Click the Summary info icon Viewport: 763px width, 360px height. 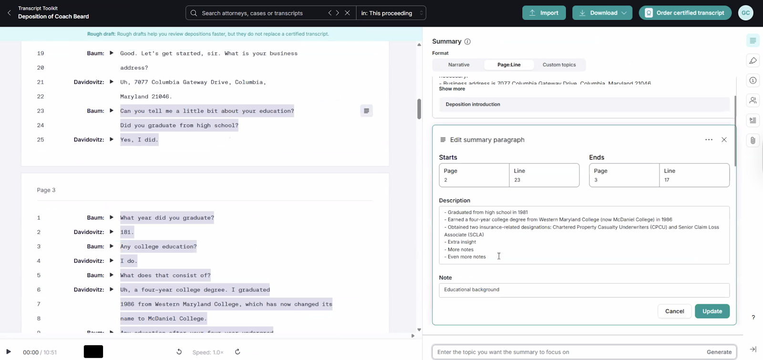coord(467,41)
